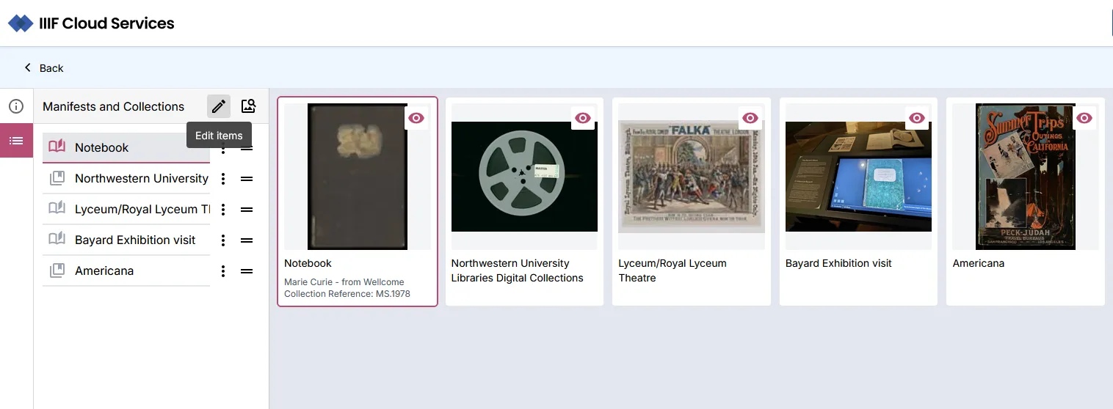
Task: Select Northwestern University in the list
Action: click(x=126, y=178)
